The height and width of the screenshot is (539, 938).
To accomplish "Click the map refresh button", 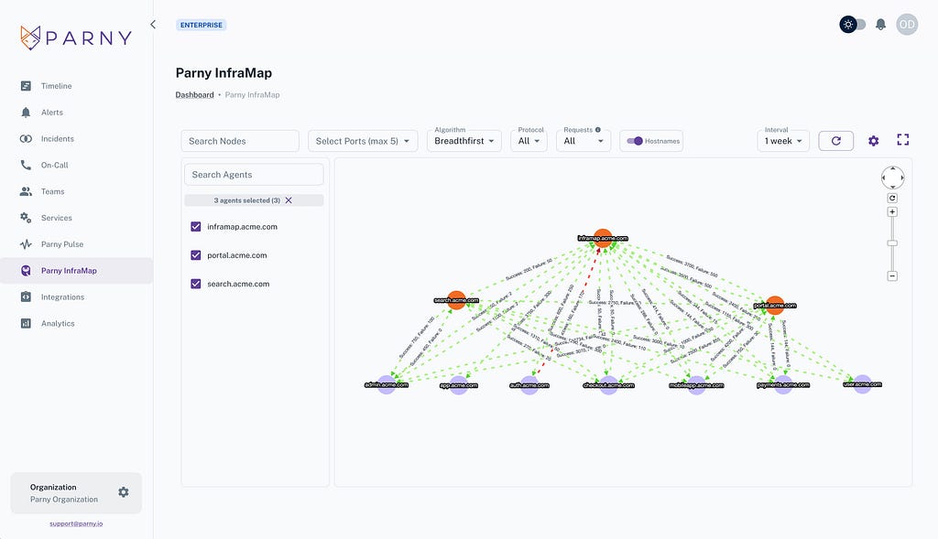I will tap(835, 141).
